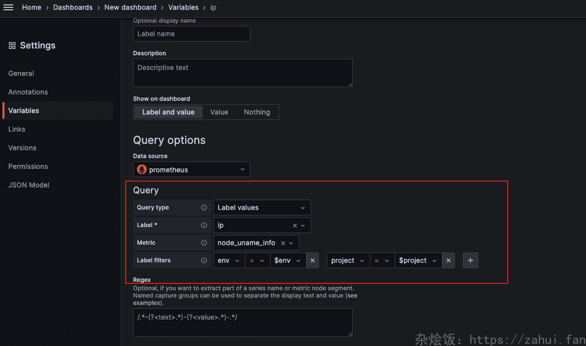Add a new label filter with plus button
This screenshot has width=586, height=346.
click(x=470, y=260)
